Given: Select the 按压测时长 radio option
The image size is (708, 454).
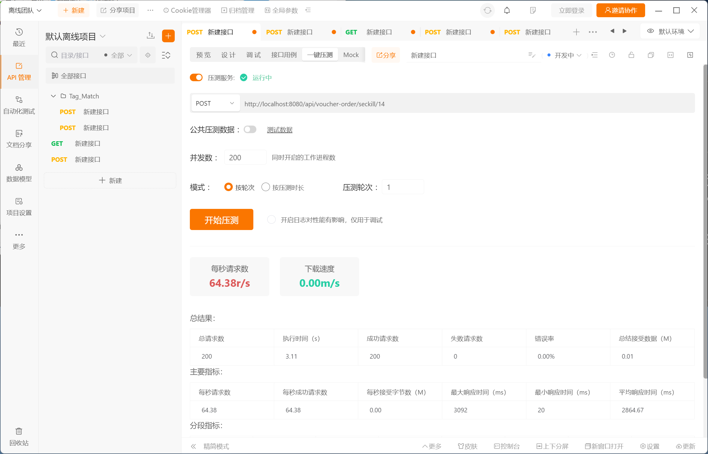Looking at the screenshot, I should pyautogui.click(x=266, y=187).
